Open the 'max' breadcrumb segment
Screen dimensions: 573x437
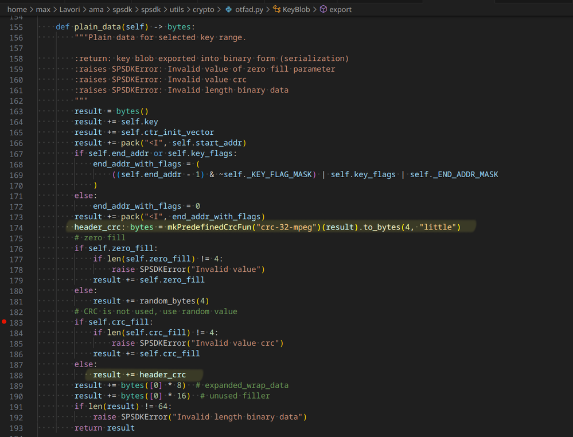point(43,10)
